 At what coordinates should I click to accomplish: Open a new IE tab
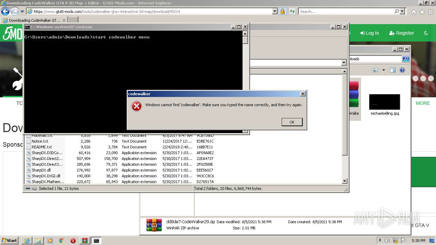click(x=73, y=20)
